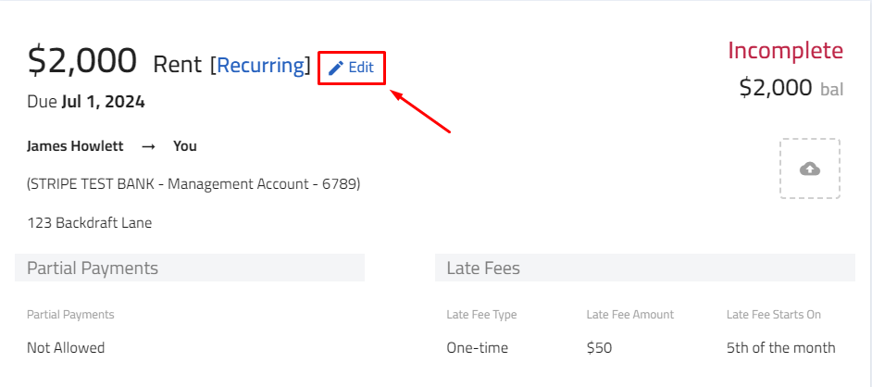This screenshot has width=872, height=387.
Task: Click the $2,000 bal balance amount
Action: 791,88
